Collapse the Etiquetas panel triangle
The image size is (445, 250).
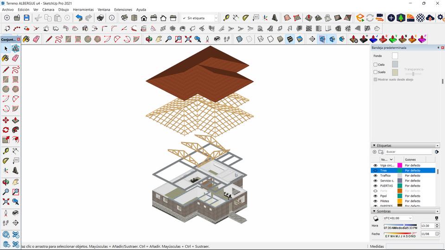(x=374, y=145)
